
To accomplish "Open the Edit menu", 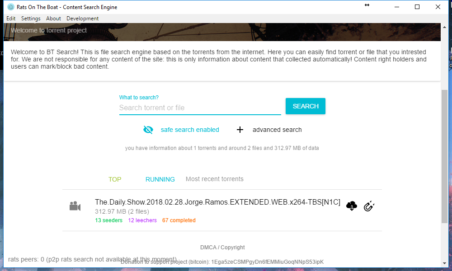I will point(11,19).
